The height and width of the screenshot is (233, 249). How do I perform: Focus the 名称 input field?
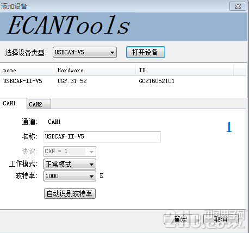102,137
